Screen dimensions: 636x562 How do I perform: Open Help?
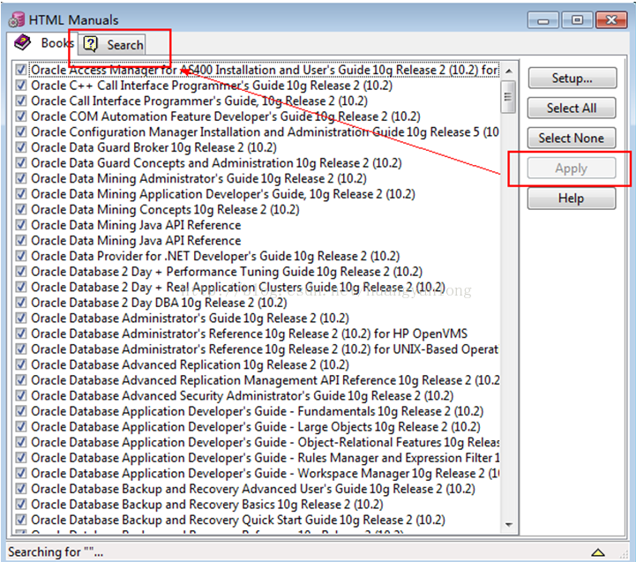tap(572, 198)
